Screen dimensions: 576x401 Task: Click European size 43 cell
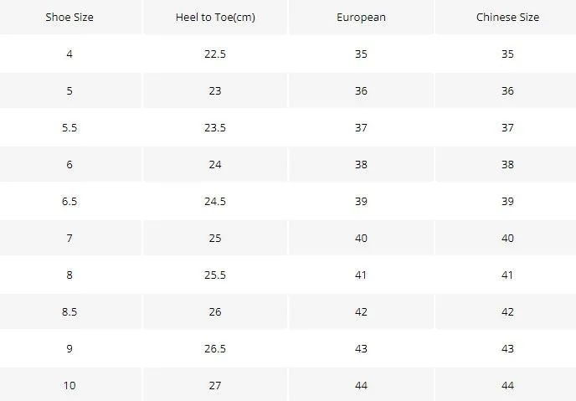coord(361,348)
